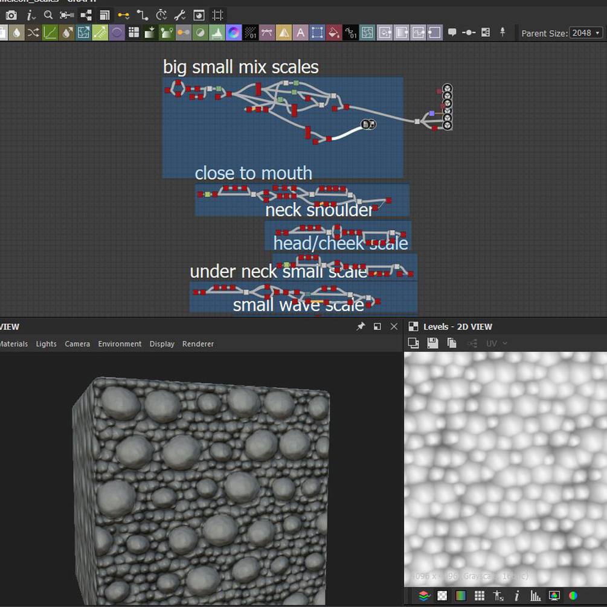Click the node thumbnail preview window icon
Screen dimensions: 607x607
tap(199, 15)
